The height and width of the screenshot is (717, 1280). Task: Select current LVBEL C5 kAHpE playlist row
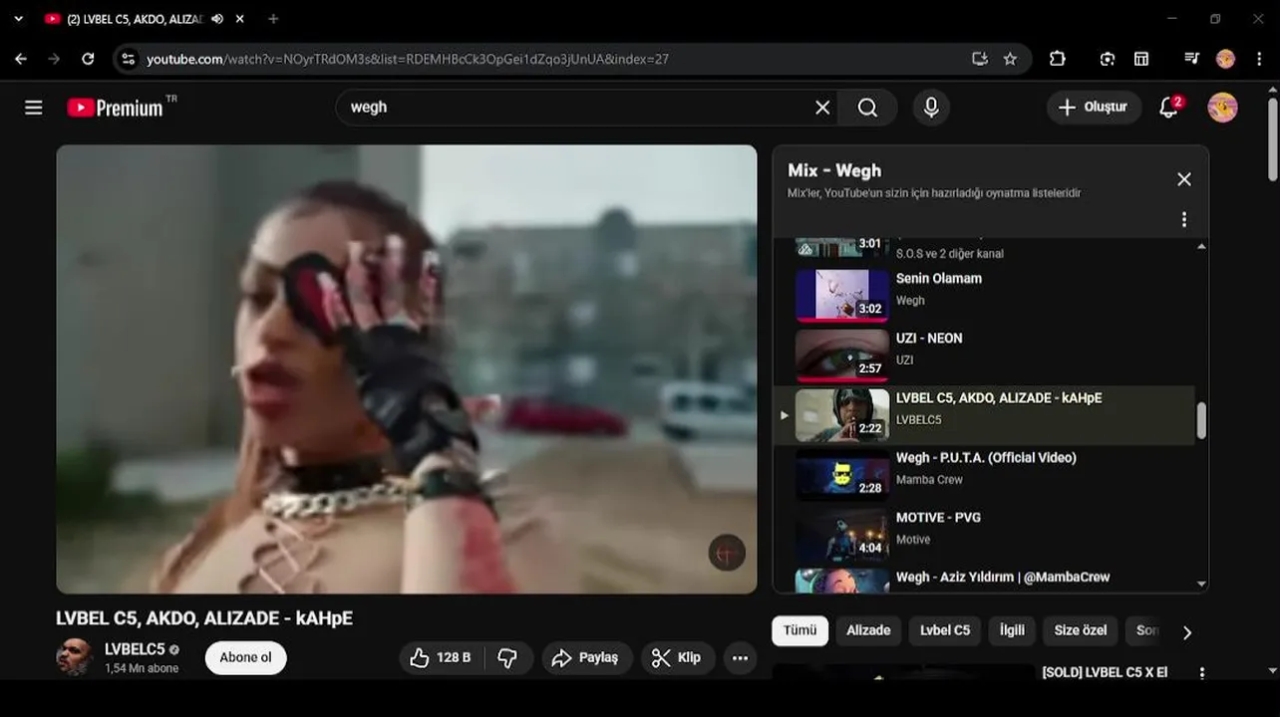coord(985,414)
